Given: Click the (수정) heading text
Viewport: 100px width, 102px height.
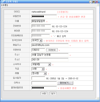Looking at the screenshot, I should [5, 5].
